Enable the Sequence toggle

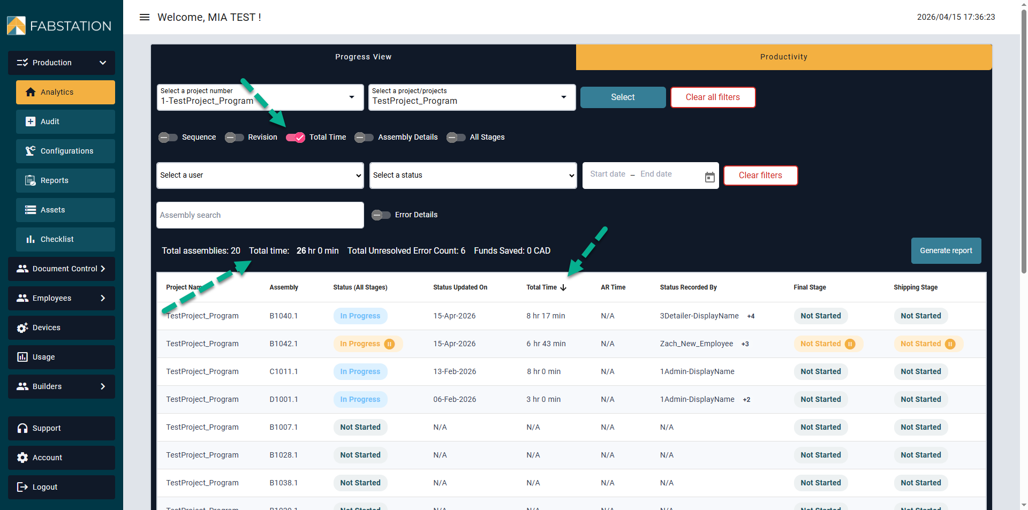click(168, 138)
